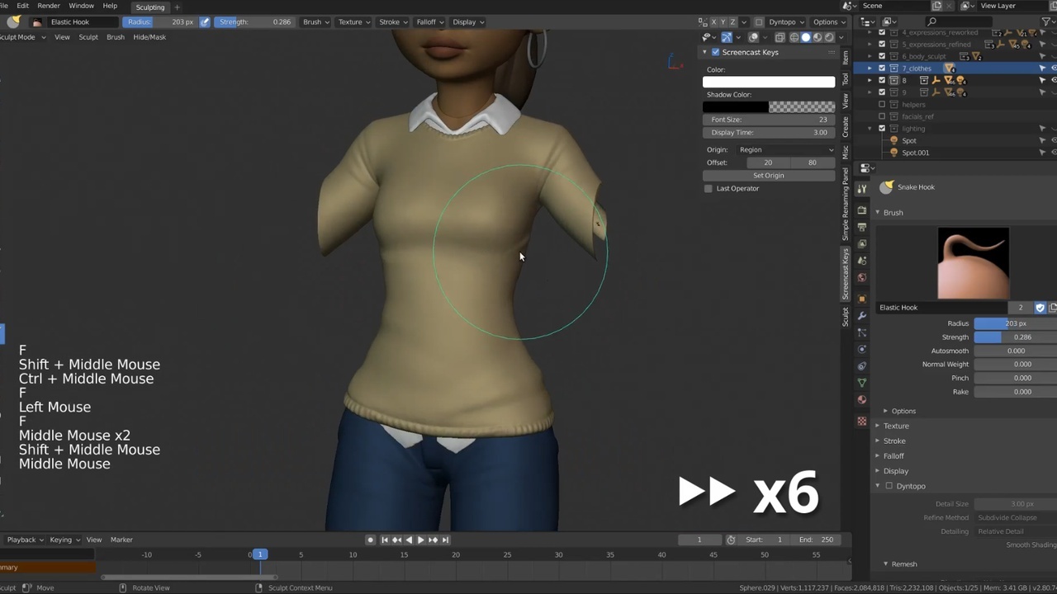Enable Y axis symmetry in the header
Screen dimensions: 1057x594
click(723, 22)
